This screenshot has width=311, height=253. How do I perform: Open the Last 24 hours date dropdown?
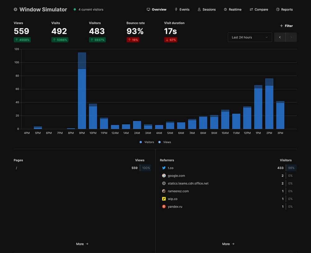(250, 37)
